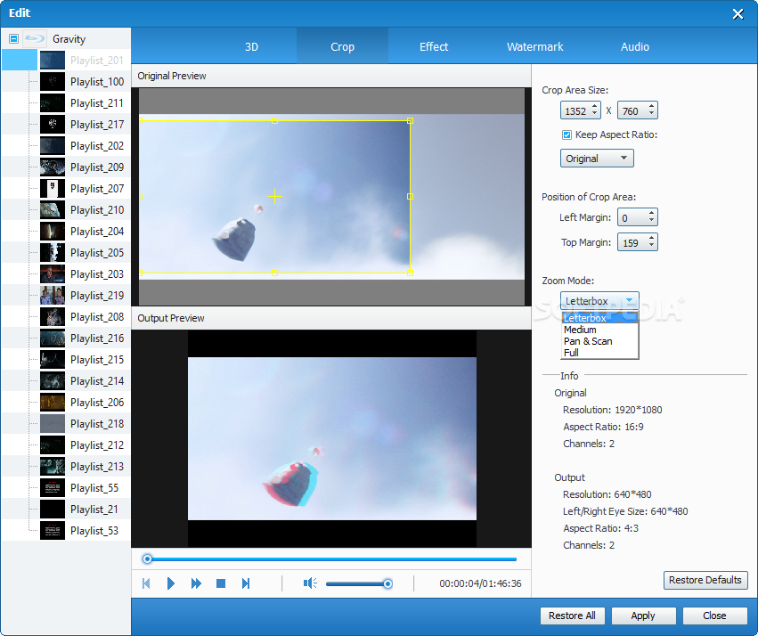Switch to the Effect tab
The height and width of the screenshot is (636, 758).
[434, 47]
